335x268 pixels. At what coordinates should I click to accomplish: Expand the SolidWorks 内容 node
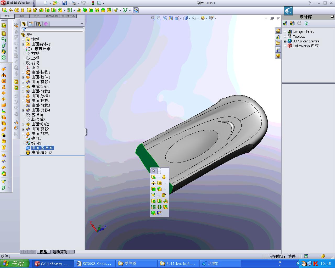tap(285, 46)
